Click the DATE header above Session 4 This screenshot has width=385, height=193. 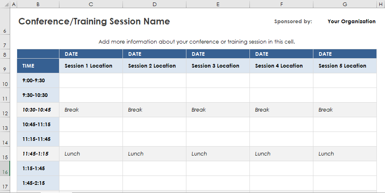(281, 54)
